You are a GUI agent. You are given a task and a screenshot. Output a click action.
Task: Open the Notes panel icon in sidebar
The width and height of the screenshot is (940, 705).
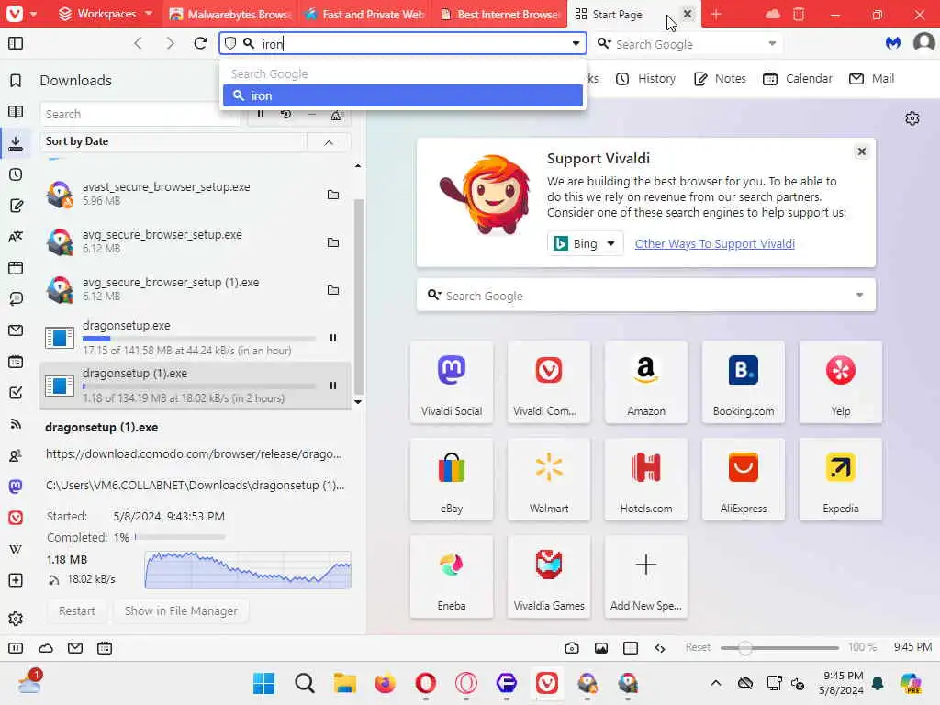17,206
